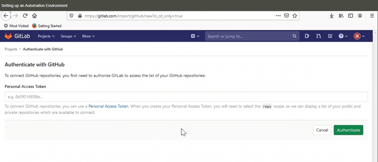378x162 pixels.
Task: Expand the Groups menu
Action: tap(68, 36)
